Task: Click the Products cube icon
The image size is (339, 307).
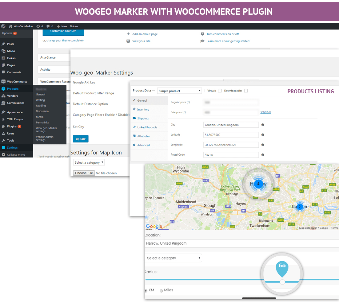Action: 3,89
